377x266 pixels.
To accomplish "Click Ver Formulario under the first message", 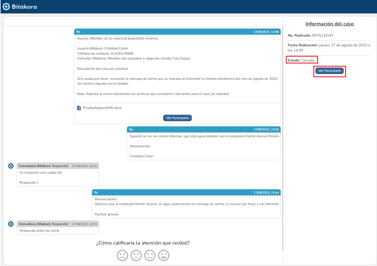I will click(x=177, y=118).
